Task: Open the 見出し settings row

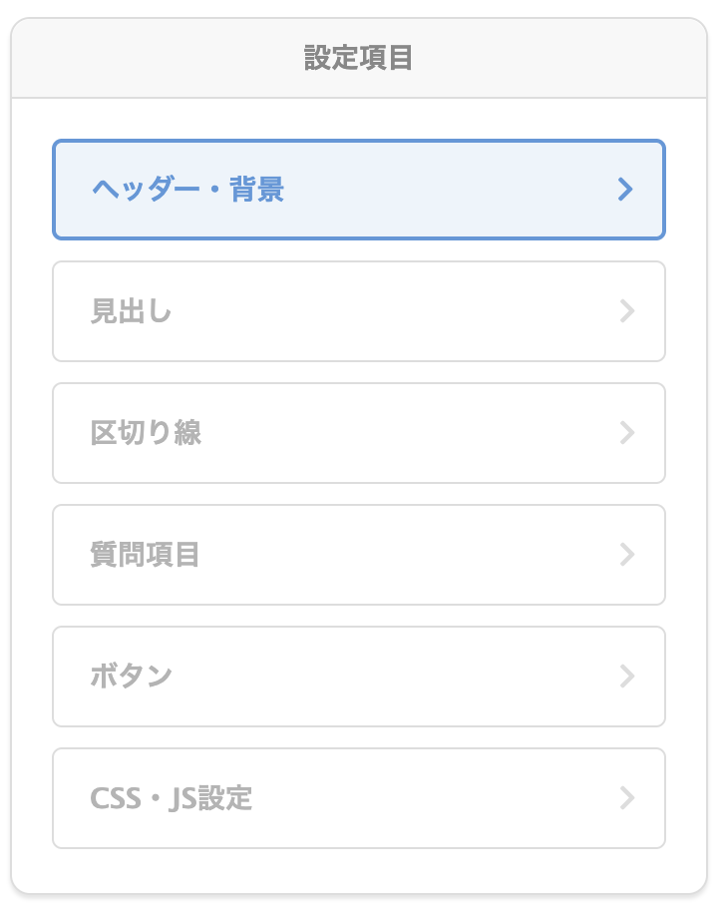Action: [x=359, y=311]
